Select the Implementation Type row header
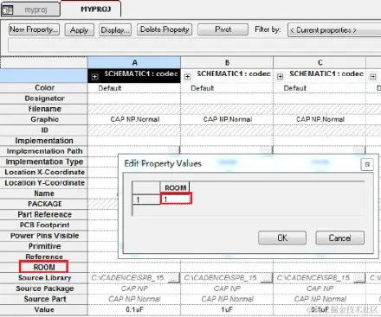 pos(44,162)
